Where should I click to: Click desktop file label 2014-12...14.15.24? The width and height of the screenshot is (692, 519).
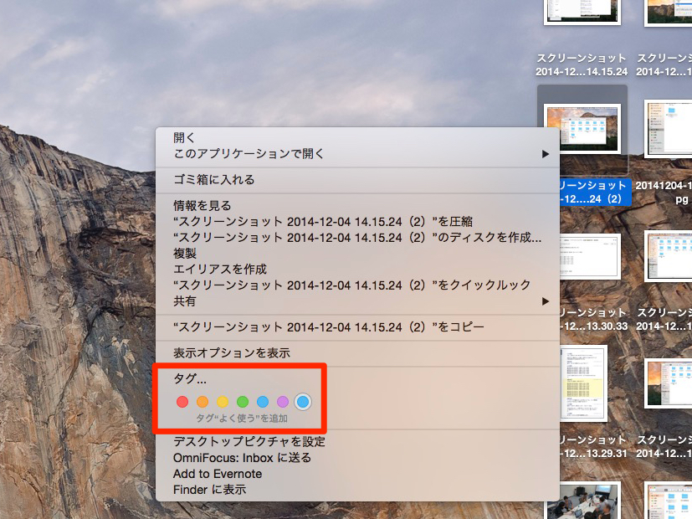click(582, 65)
